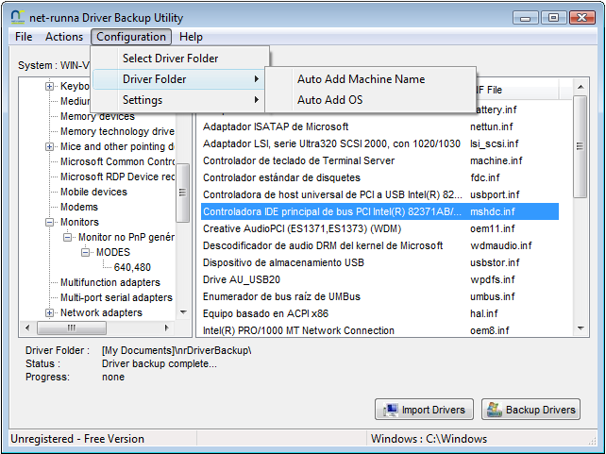Image resolution: width=606 pixels, height=454 pixels.
Task: Open the Help menu
Action: point(191,37)
